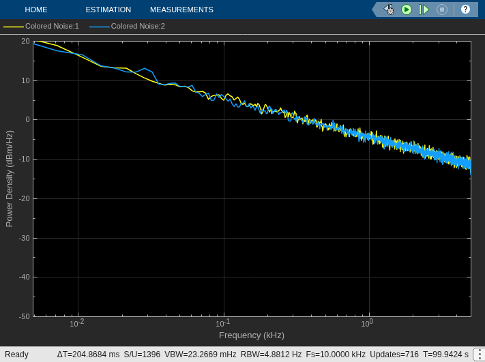485x362 pixels.
Task: Click the VBW=23.2669 mHz status text
Action: tap(200, 355)
